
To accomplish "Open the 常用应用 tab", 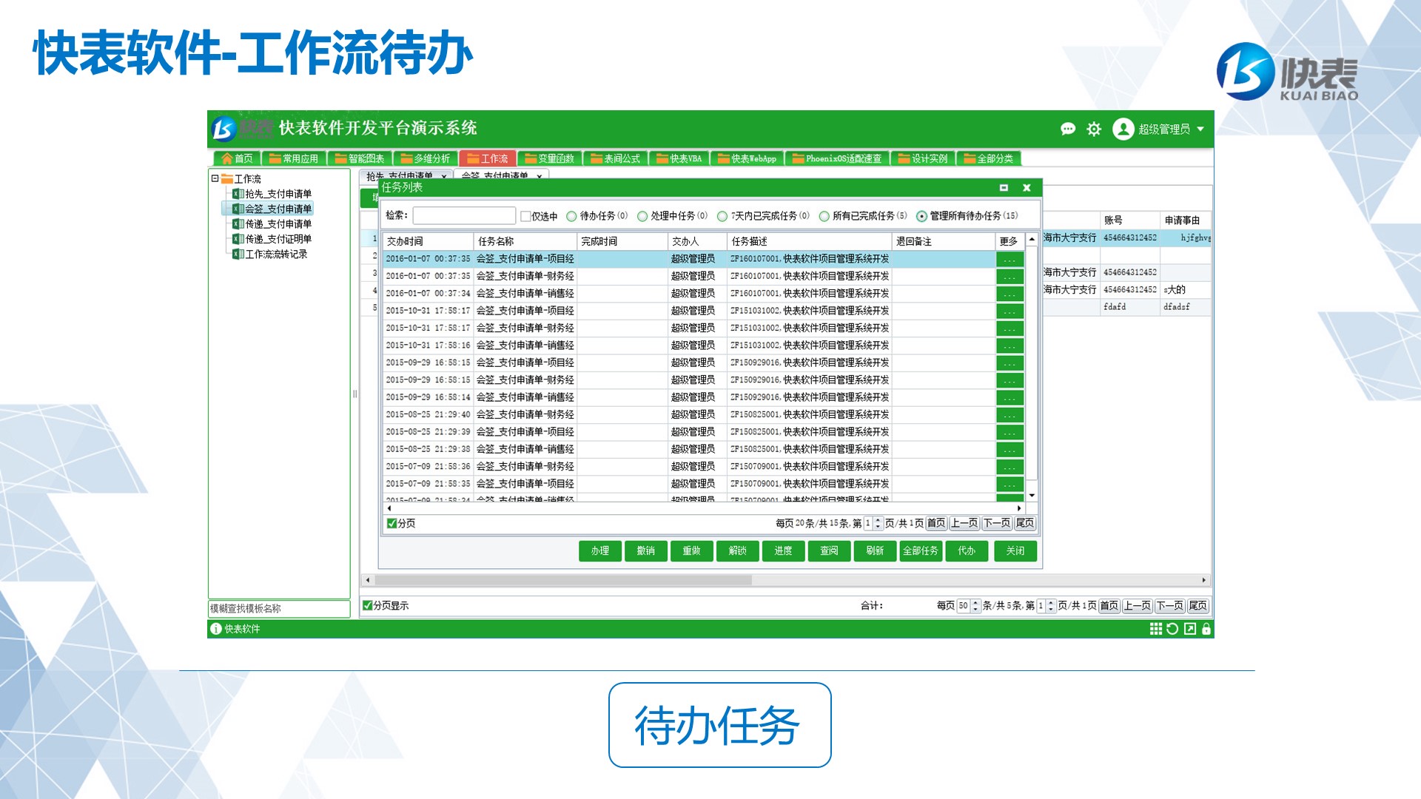I will click(x=293, y=158).
